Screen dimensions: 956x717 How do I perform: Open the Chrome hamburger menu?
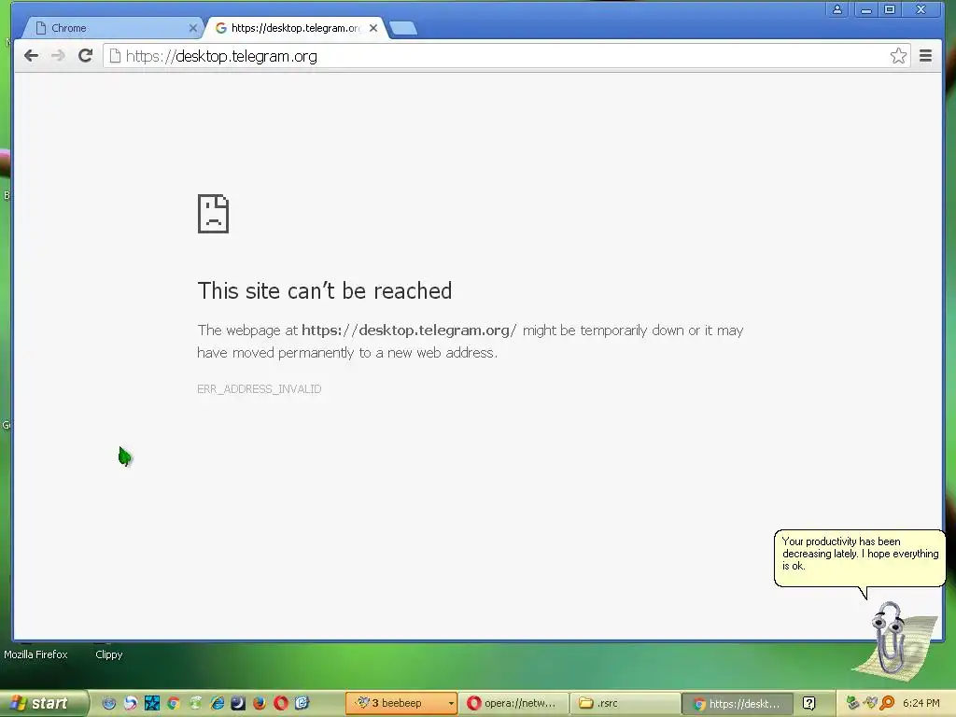(925, 56)
